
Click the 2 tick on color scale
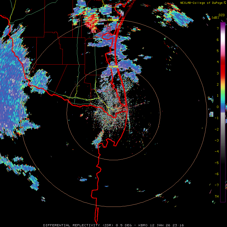218,84
